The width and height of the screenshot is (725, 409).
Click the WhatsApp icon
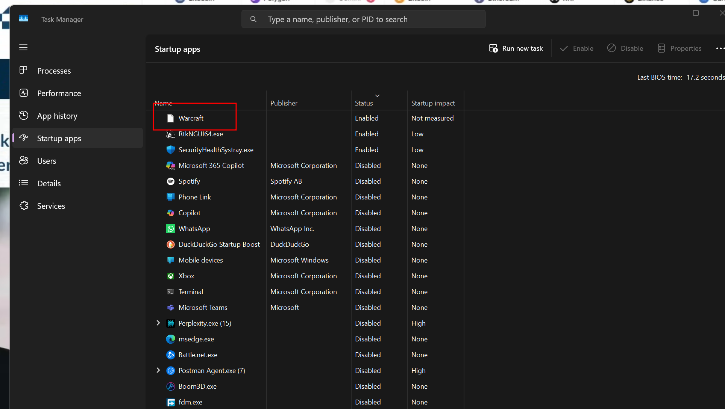point(171,229)
